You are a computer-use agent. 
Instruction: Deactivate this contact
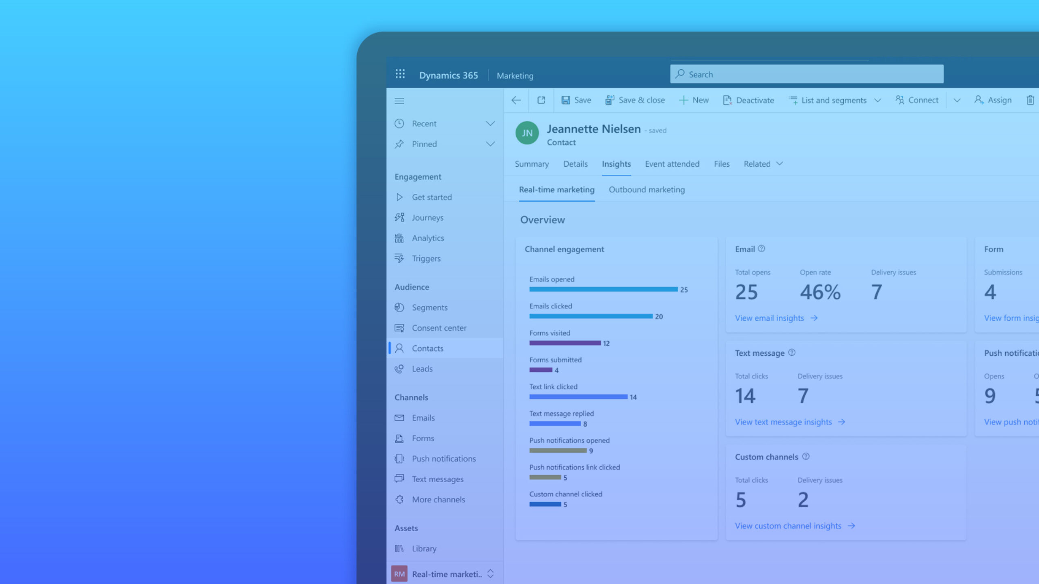coord(748,100)
